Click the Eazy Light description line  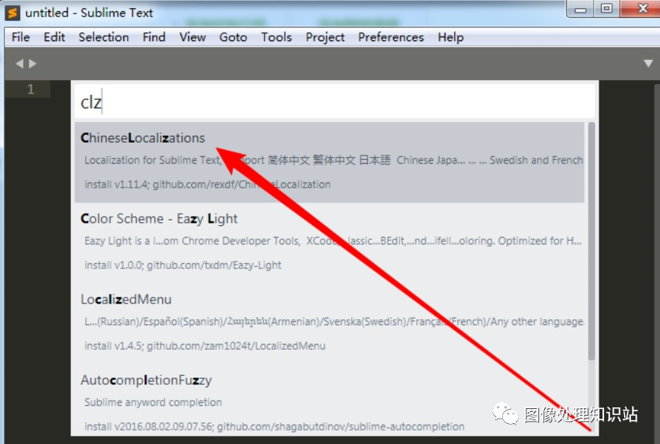tap(333, 241)
